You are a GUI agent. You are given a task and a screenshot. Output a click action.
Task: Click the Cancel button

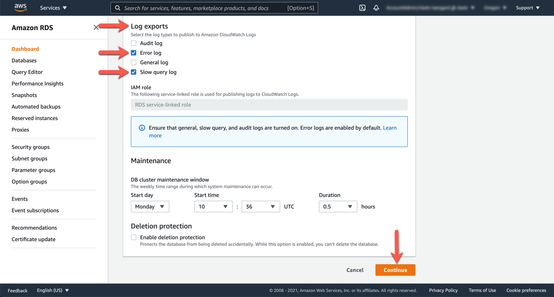tap(355, 270)
